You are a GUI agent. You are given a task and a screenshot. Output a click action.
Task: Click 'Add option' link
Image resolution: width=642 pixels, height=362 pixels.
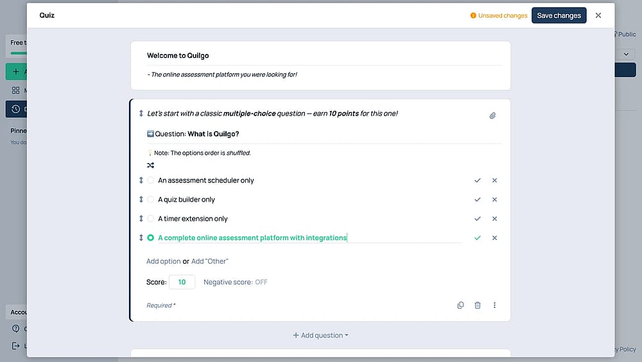163,261
